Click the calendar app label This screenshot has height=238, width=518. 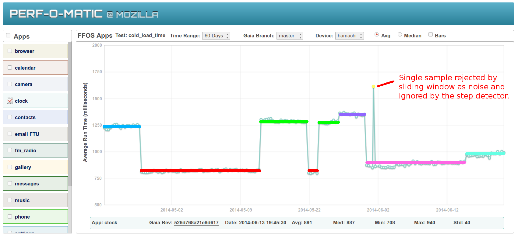point(25,68)
